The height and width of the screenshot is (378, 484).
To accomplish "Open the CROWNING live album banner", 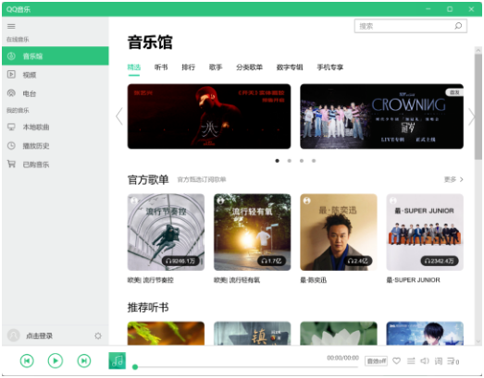I will [x=381, y=116].
